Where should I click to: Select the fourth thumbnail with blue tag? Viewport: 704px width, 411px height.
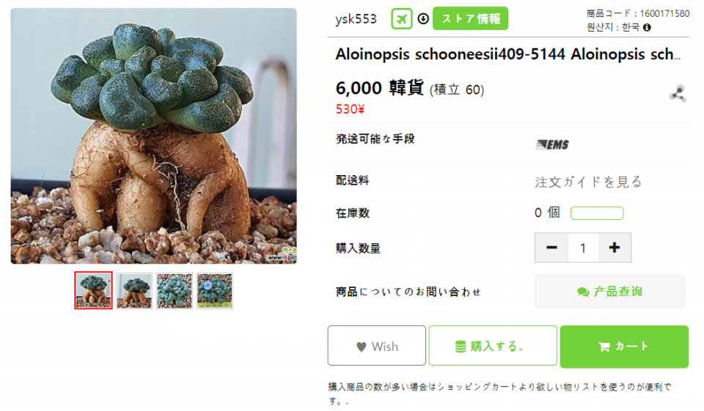tap(215, 291)
